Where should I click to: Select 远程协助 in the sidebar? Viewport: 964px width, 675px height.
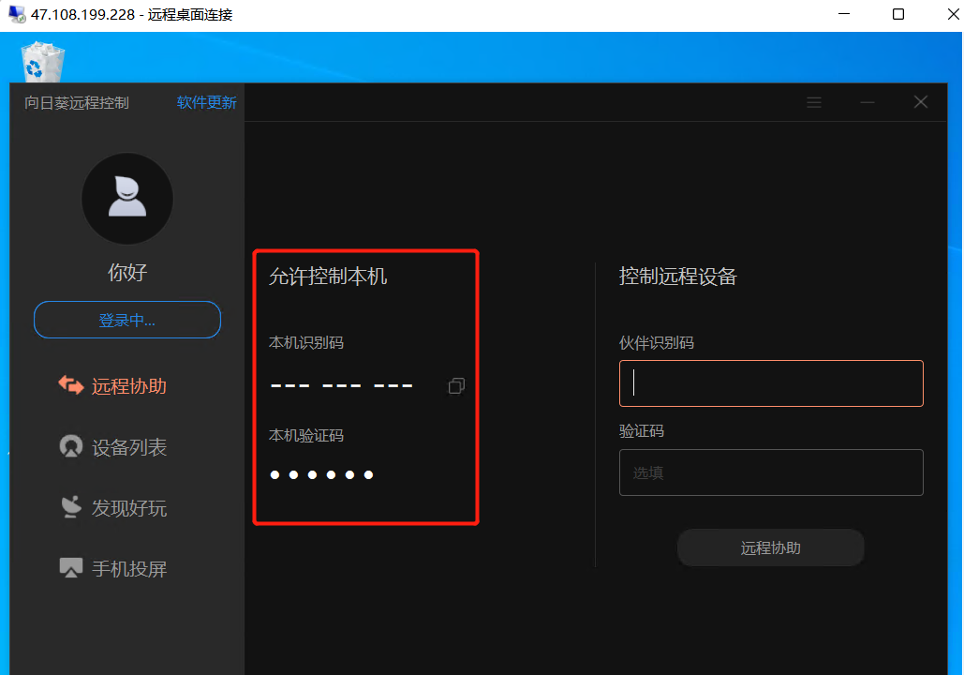coord(113,386)
